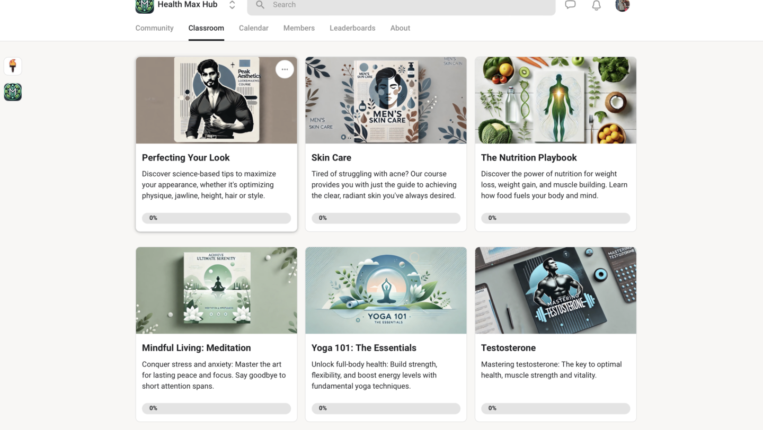Click the torch community icon in sidebar

[13, 66]
